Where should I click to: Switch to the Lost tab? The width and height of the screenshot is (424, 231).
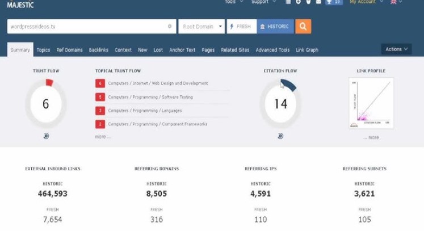(158, 50)
